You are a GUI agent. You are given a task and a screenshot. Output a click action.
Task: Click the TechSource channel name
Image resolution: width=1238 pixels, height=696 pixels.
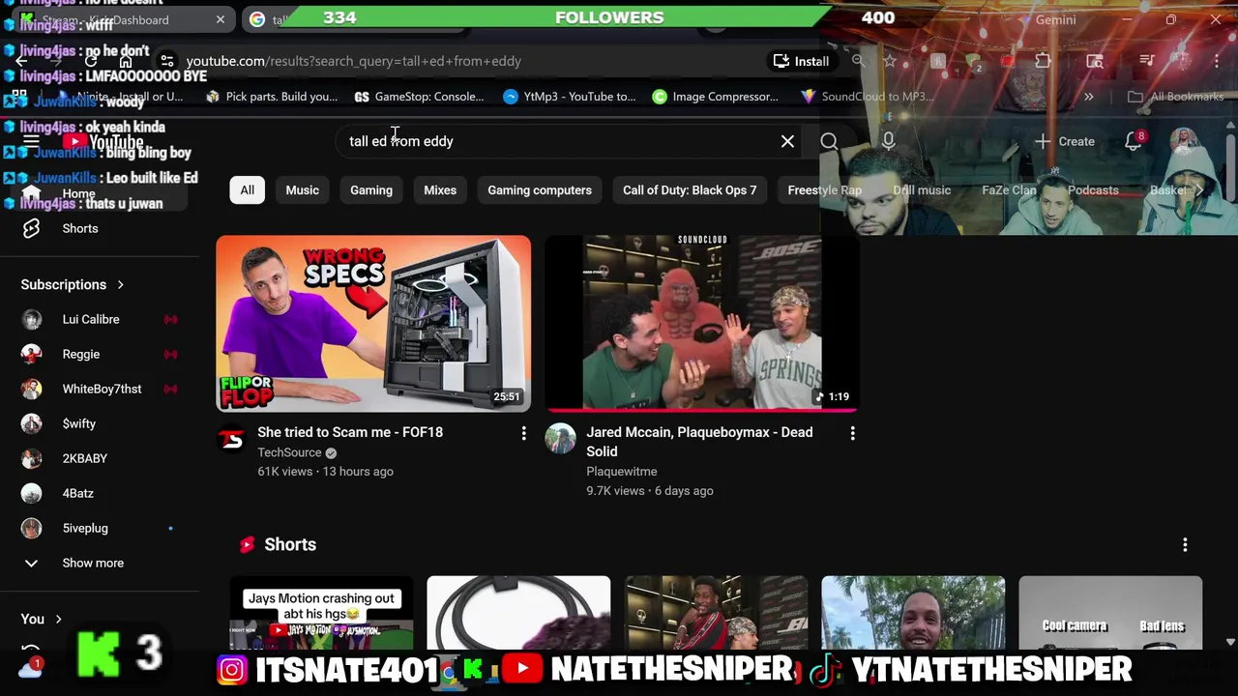pos(289,452)
